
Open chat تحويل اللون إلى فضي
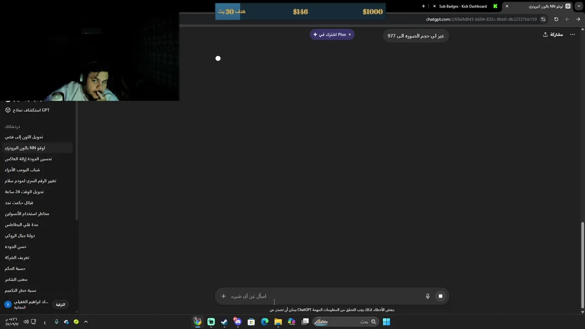(24, 137)
